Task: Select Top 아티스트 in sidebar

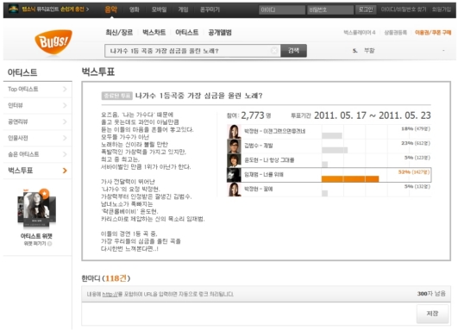Action: click(23, 89)
